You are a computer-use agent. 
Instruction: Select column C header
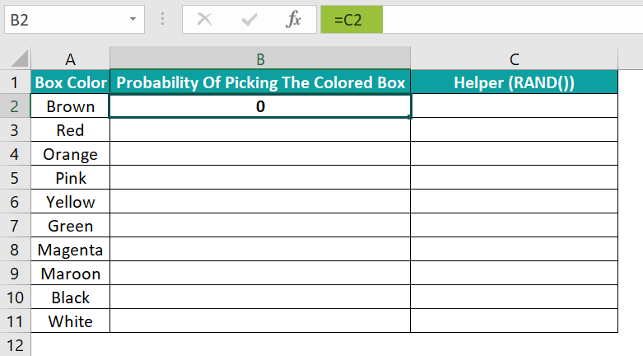[515, 59]
